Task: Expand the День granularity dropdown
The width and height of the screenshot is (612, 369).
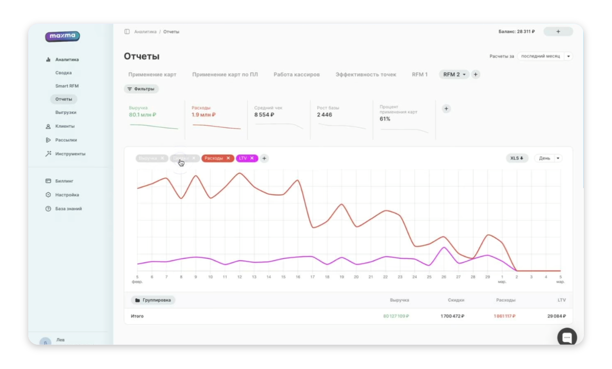Action: click(548, 158)
